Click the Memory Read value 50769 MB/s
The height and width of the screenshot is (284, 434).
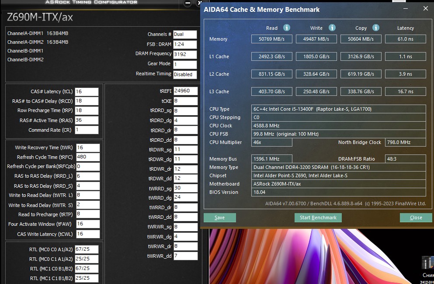(x=271, y=39)
